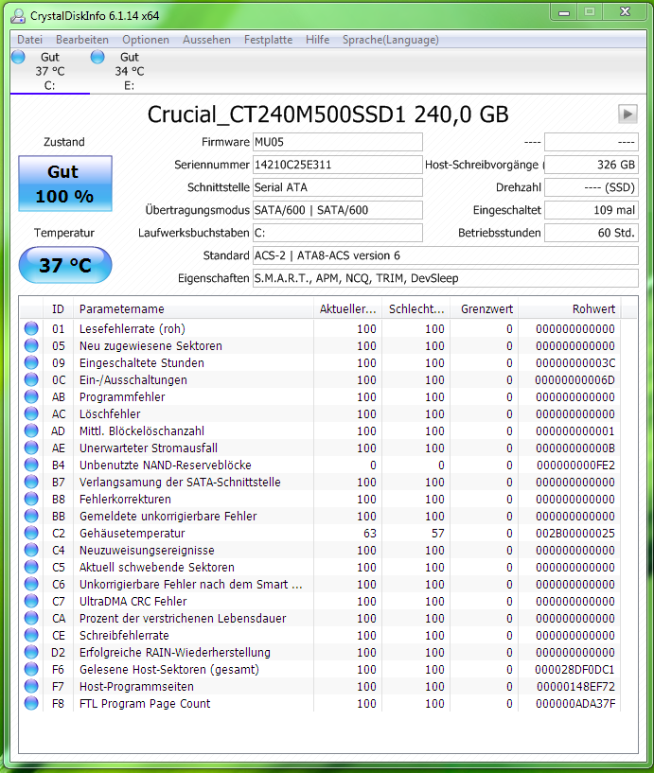Click status icon of Verlangsamung der SATA-Schnittstelle

click(x=31, y=482)
